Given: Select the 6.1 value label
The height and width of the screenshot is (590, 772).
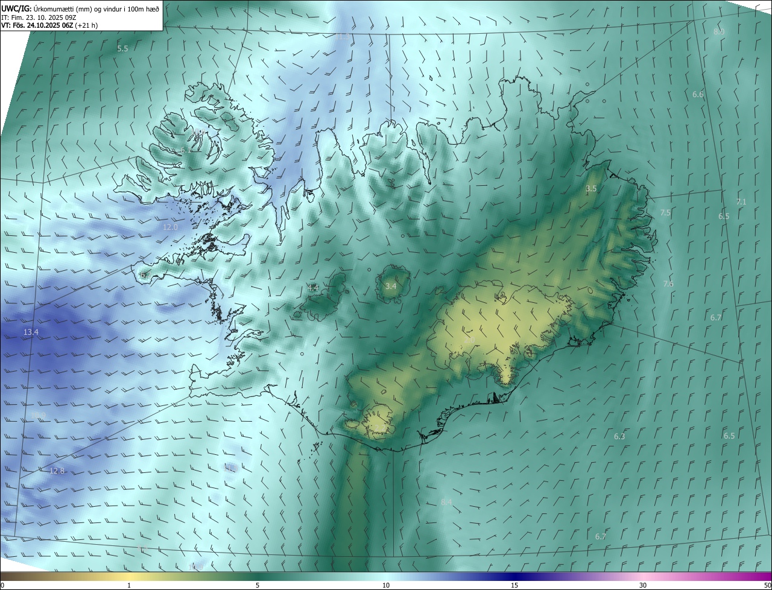Looking at the screenshot, I should pos(186,150).
